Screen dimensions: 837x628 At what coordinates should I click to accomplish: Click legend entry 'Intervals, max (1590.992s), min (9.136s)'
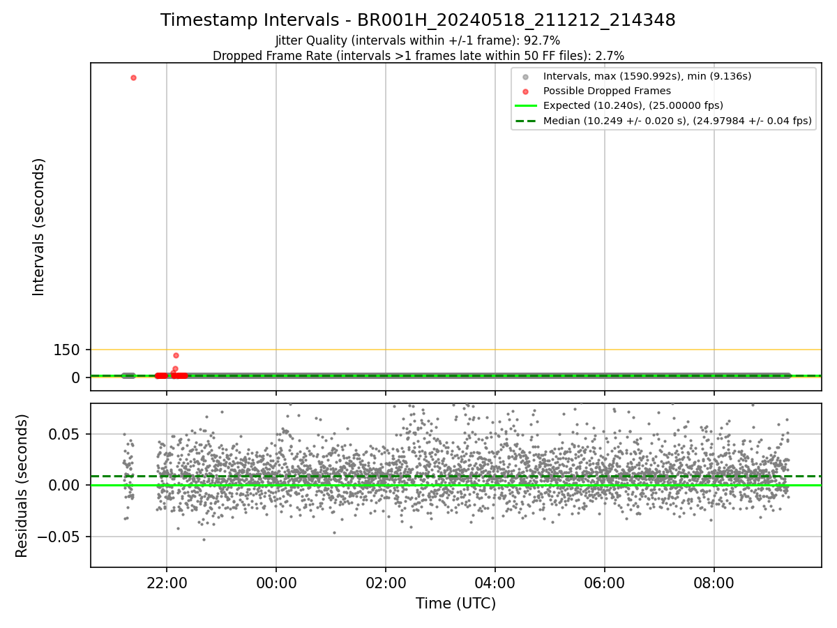pos(647,76)
